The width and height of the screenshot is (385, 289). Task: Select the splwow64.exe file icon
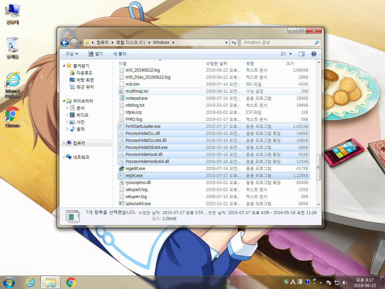click(122, 203)
